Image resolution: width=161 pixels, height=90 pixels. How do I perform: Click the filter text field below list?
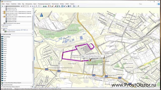pyautogui.click(x=15, y=87)
